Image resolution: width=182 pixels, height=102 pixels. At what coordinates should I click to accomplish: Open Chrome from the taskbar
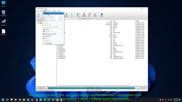(20, 100)
